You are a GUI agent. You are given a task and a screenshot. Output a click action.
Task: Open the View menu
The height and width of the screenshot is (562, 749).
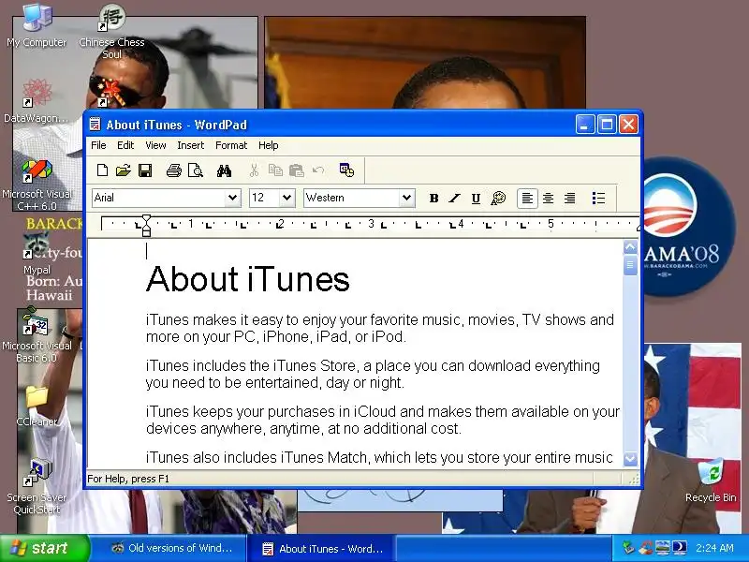click(x=155, y=145)
